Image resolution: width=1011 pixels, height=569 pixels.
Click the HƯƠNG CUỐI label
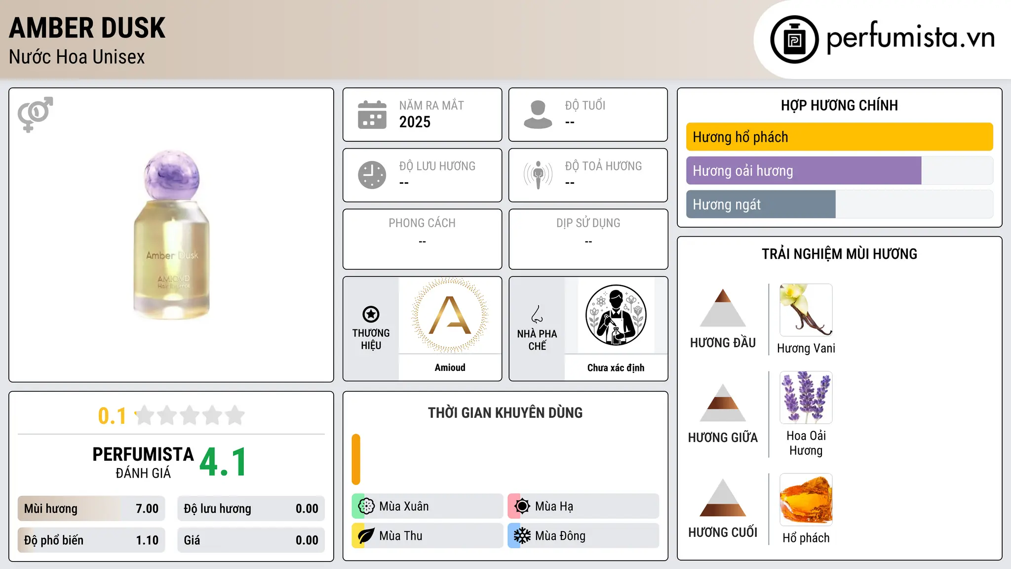pyautogui.click(x=723, y=532)
